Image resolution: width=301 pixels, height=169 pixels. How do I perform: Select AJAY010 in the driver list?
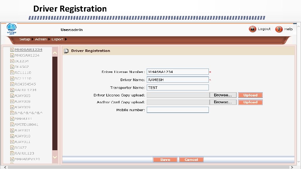point(23,136)
